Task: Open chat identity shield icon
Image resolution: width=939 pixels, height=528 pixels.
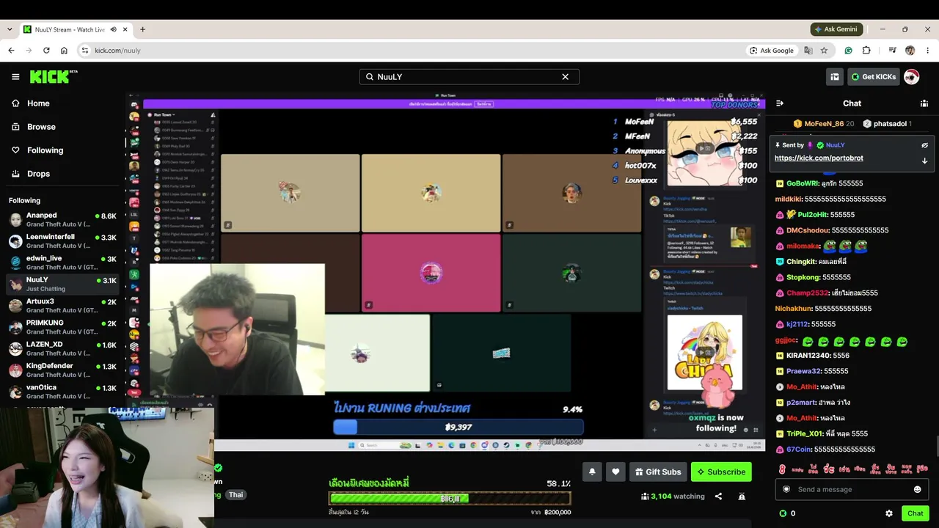Action: (786, 489)
